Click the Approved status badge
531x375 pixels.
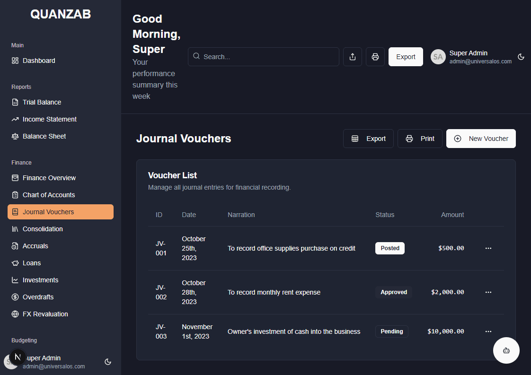click(393, 292)
